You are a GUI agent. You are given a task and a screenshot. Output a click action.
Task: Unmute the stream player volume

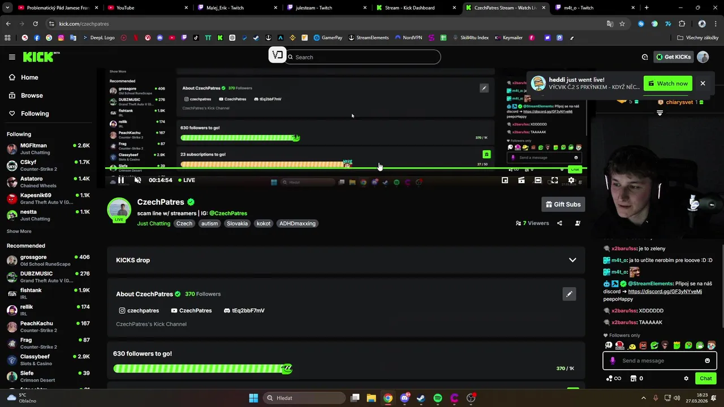[x=137, y=180]
